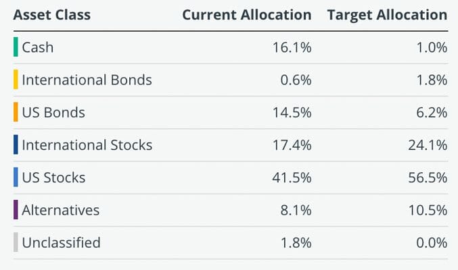Click the yellow International Bonds swatch
The height and width of the screenshot is (270, 458).
(16, 80)
